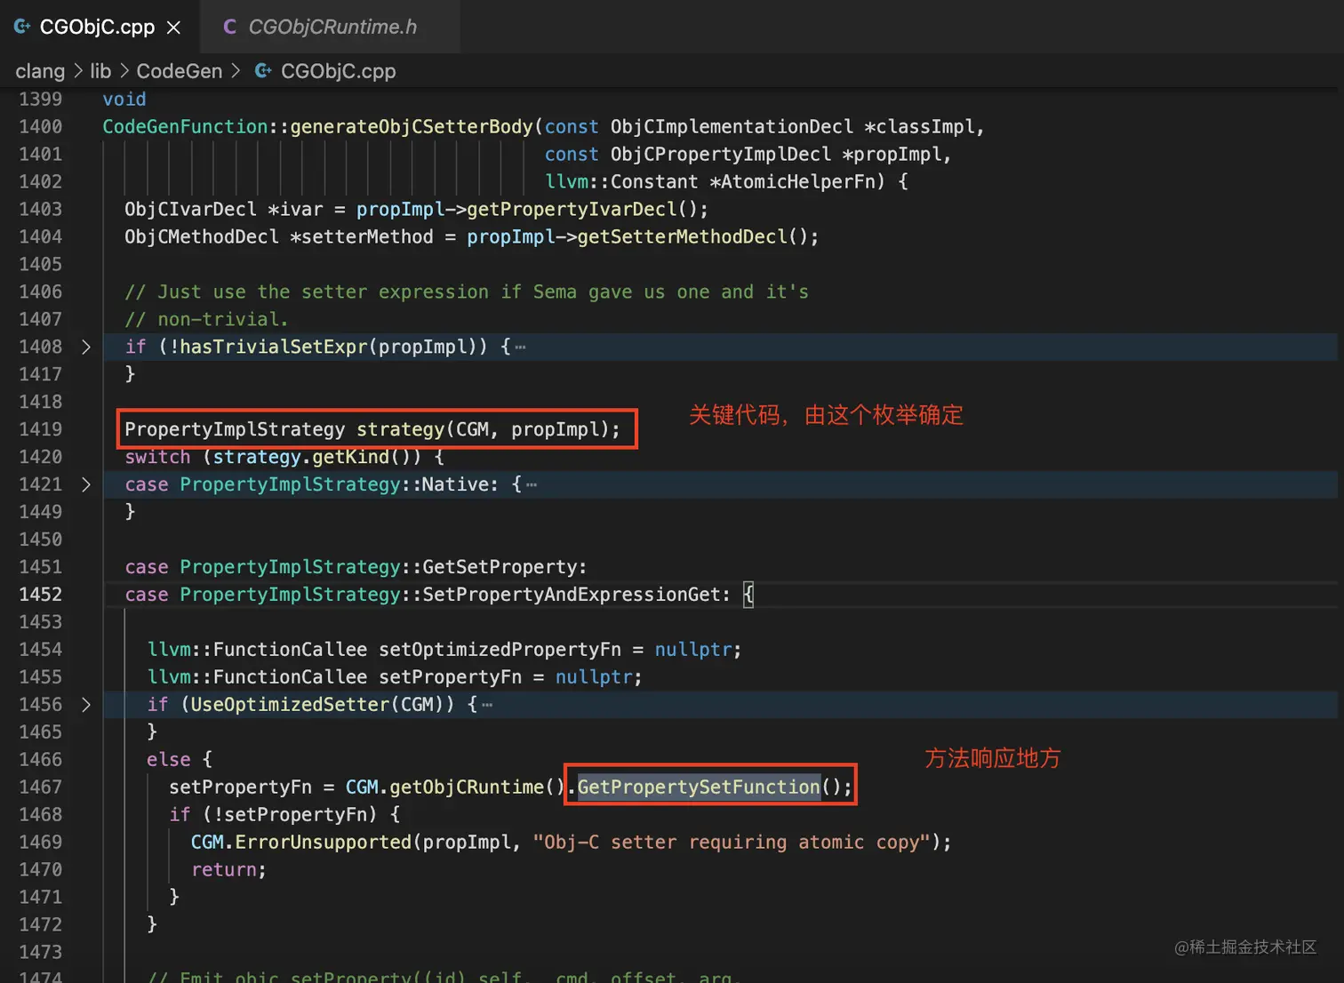Click the highlighted GetPropertySetFunction call

[x=699, y=787]
